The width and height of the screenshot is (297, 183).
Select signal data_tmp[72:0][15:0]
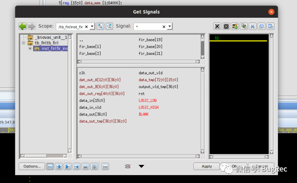coord(158,80)
